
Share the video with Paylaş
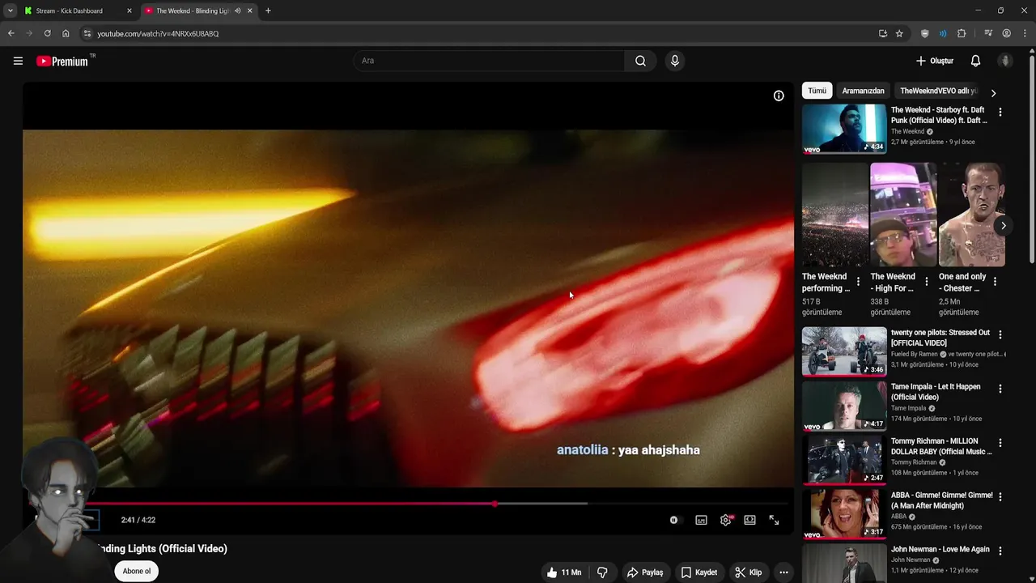tap(645, 572)
